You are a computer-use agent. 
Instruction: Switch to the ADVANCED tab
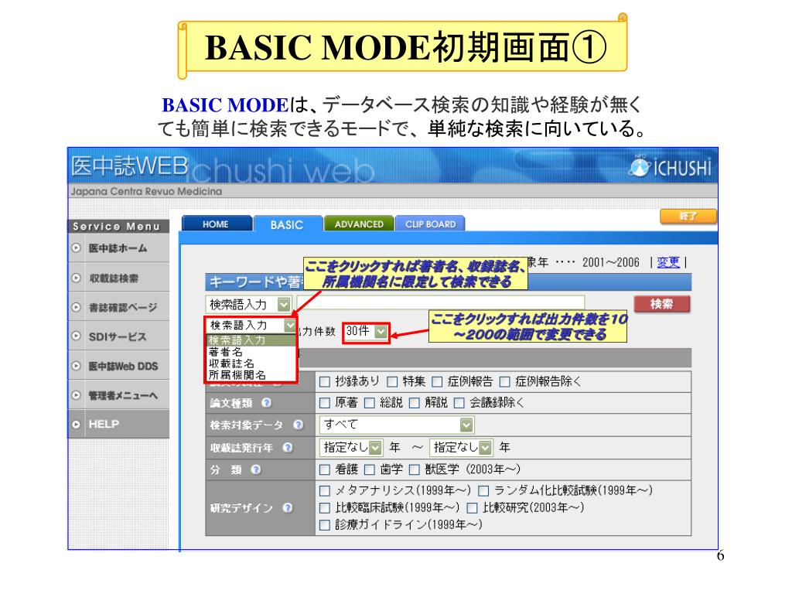[359, 224]
